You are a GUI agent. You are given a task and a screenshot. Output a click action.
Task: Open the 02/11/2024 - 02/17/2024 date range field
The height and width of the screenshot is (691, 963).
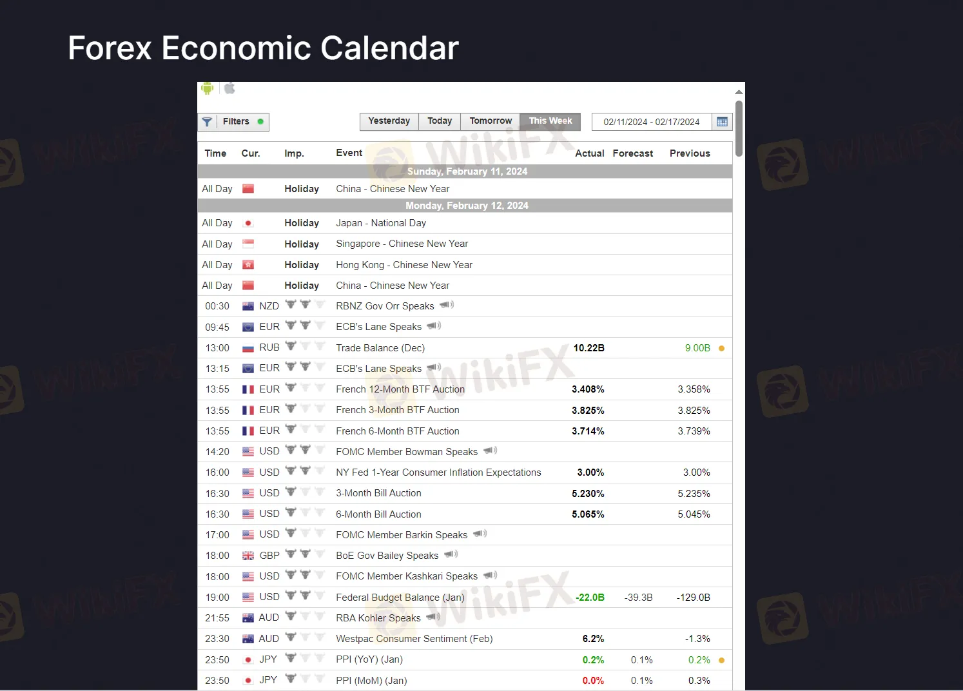coord(651,122)
